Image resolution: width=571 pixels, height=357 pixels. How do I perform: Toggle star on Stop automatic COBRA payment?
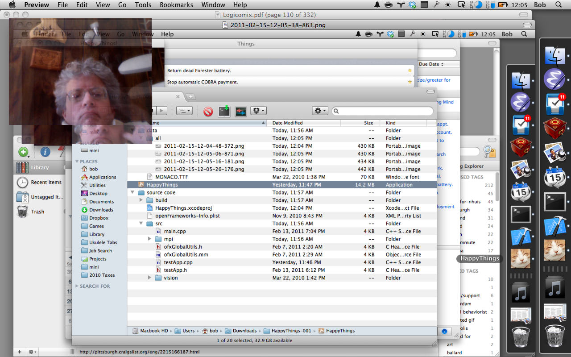click(x=410, y=82)
